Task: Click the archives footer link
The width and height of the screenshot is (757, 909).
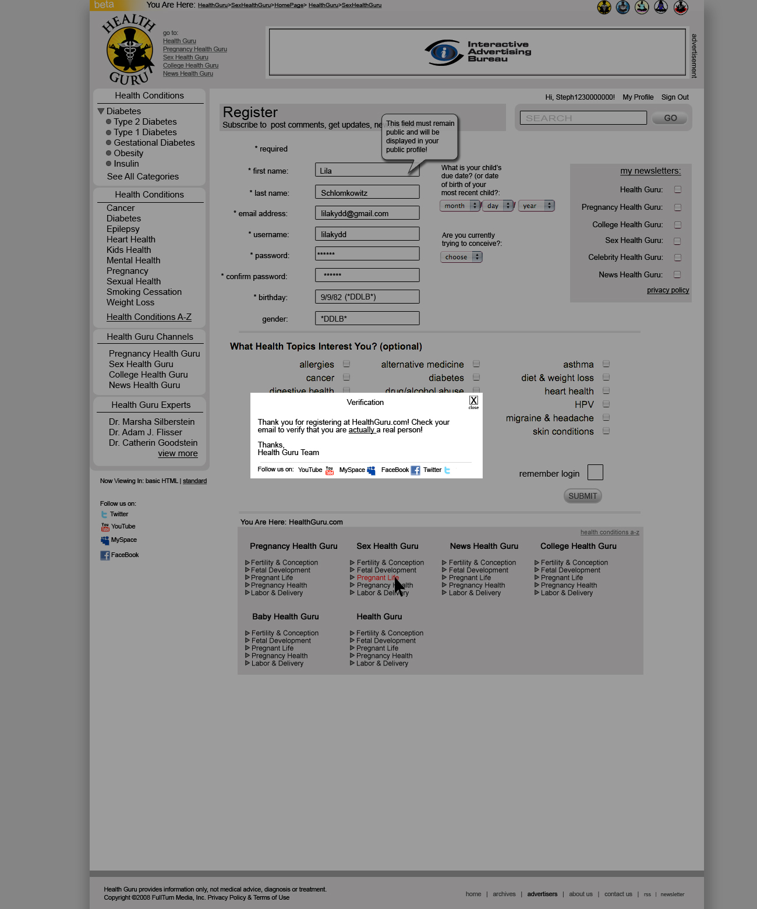Action: click(504, 894)
